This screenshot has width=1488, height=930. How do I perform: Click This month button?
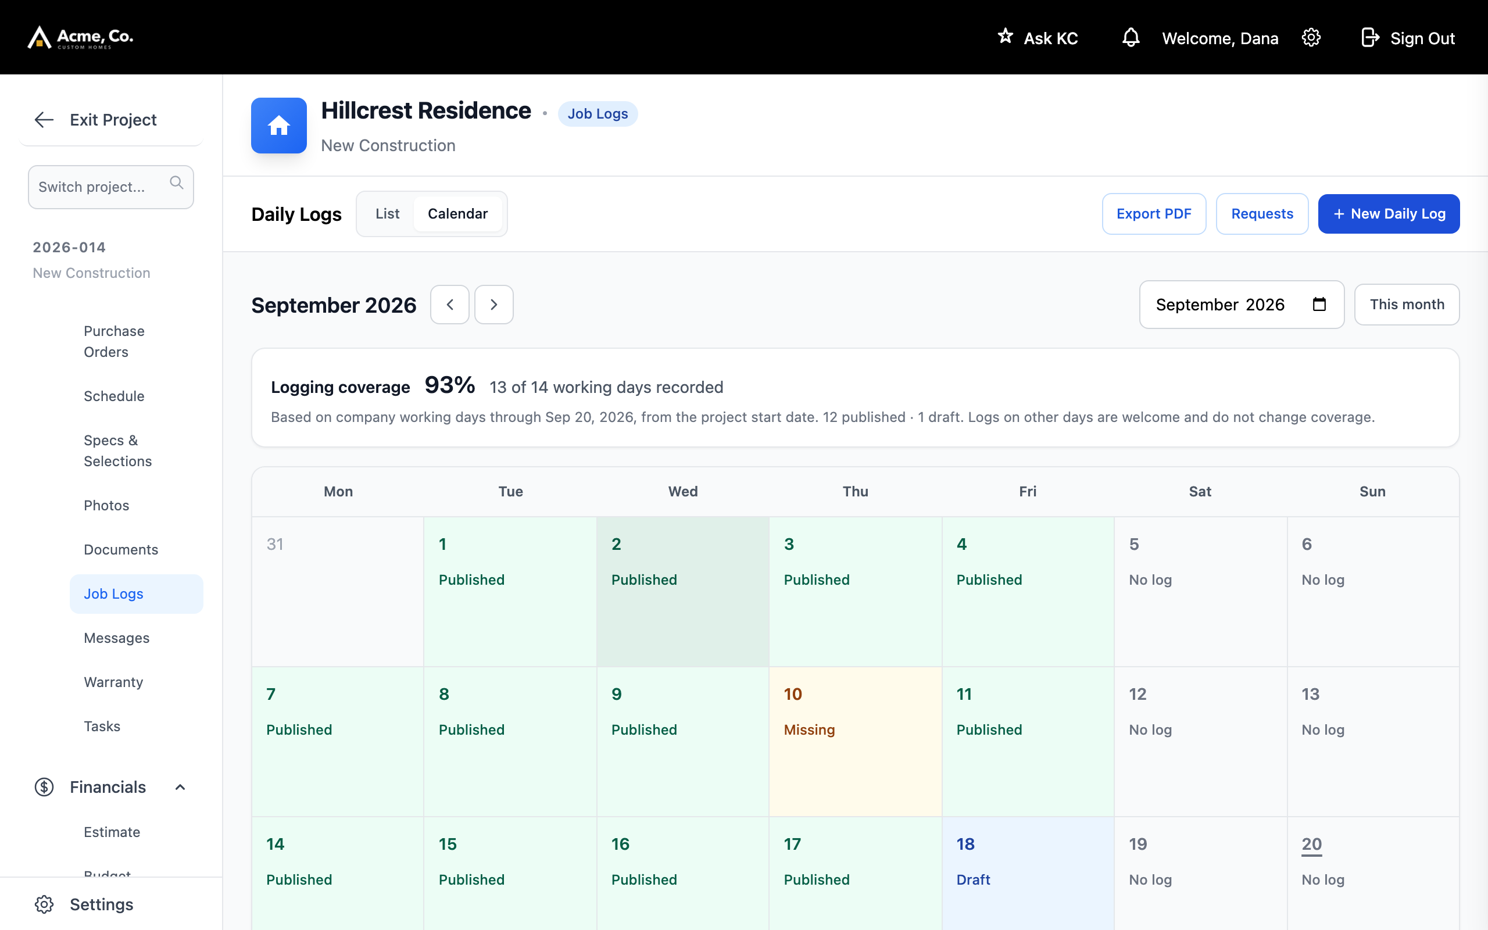(x=1407, y=305)
